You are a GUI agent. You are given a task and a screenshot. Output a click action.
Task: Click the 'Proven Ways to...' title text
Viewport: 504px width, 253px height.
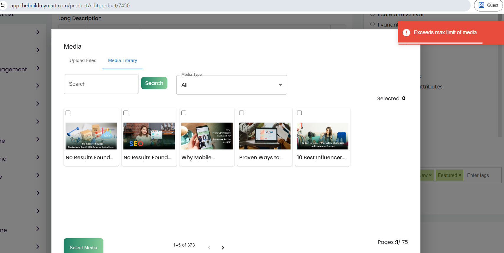(261, 157)
